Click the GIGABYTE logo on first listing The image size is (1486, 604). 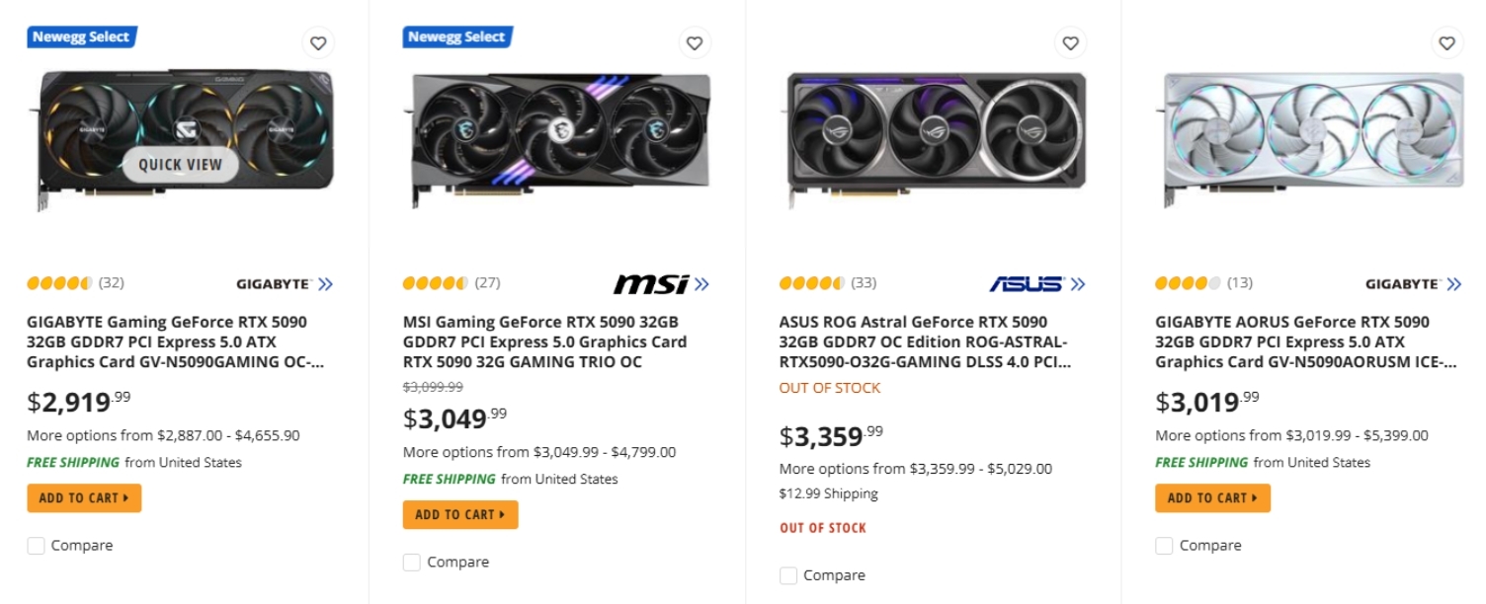pyautogui.click(x=284, y=284)
